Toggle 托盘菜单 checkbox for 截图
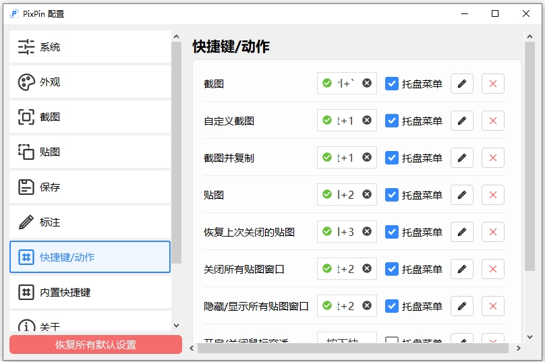The width and height of the screenshot is (545, 362). pos(392,84)
